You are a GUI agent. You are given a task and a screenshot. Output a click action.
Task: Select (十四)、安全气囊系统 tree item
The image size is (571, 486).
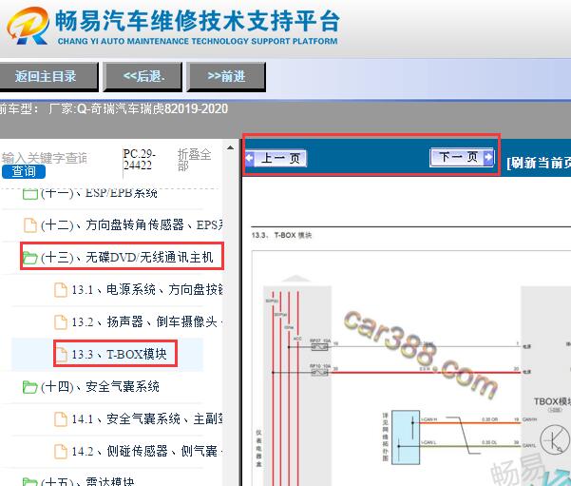click(100, 386)
